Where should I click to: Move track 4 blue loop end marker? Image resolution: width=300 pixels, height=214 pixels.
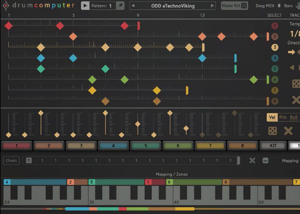pyautogui.click(x=236, y=58)
